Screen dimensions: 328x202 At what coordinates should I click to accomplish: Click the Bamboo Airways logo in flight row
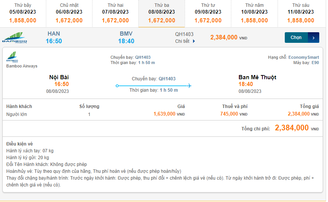pos(14,38)
